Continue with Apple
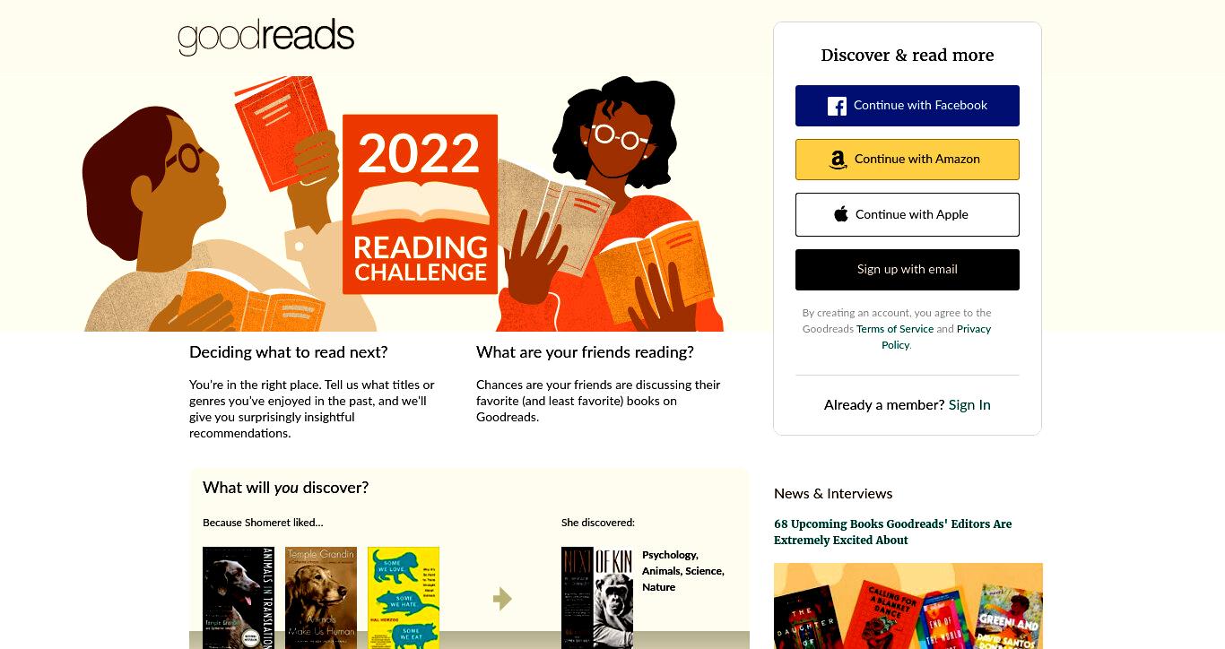The height and width of the screenshot is (649, 1225). point(908,214)
